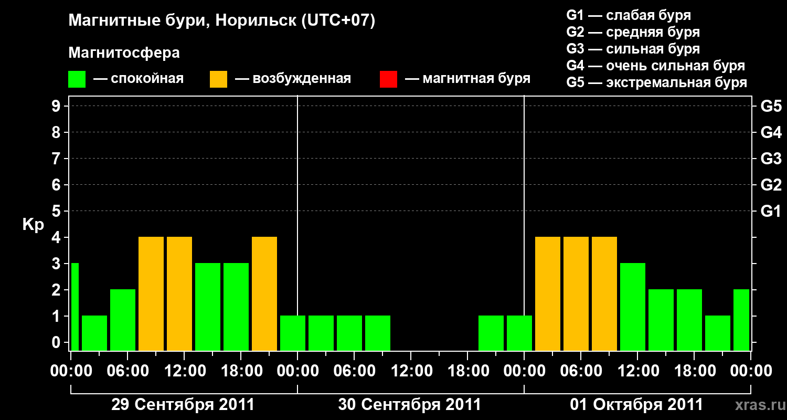Screen dimensions: 787x420
Task: Click the 06:00 time label under 01 October
Action: pyautogui.click(x=581, y=371)
